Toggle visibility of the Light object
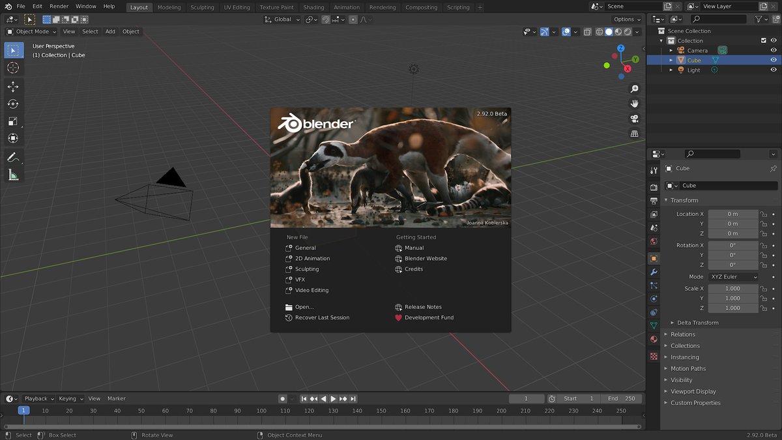782x440 pixels. (774, 70)
